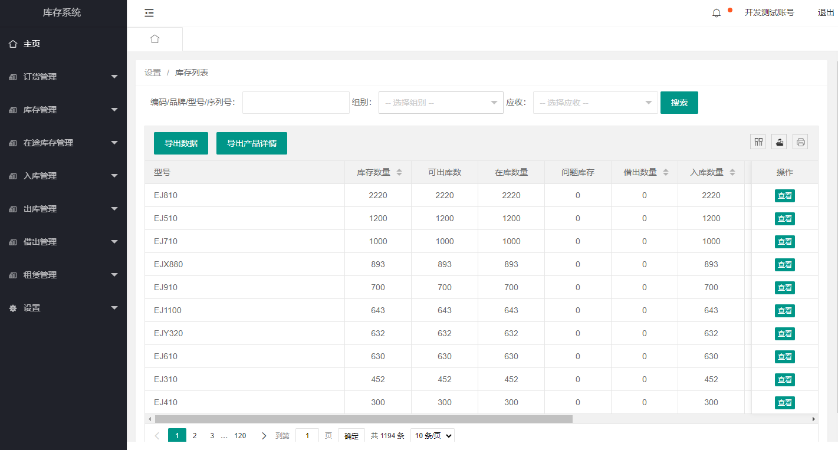Expand 设置 sidebar menu

pyautogui.click(x=63, y=308)
